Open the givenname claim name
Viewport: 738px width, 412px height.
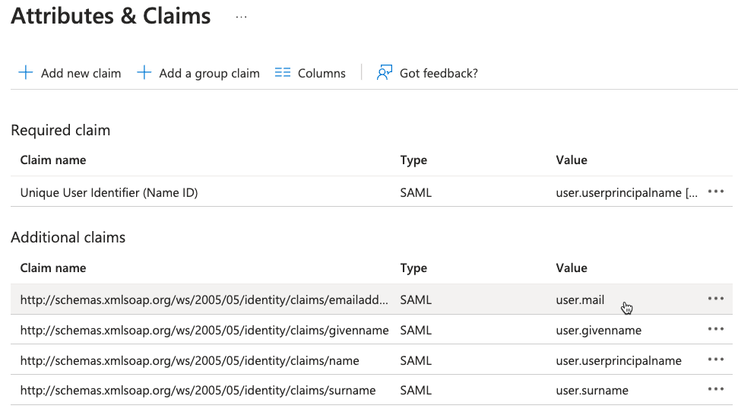204,330
